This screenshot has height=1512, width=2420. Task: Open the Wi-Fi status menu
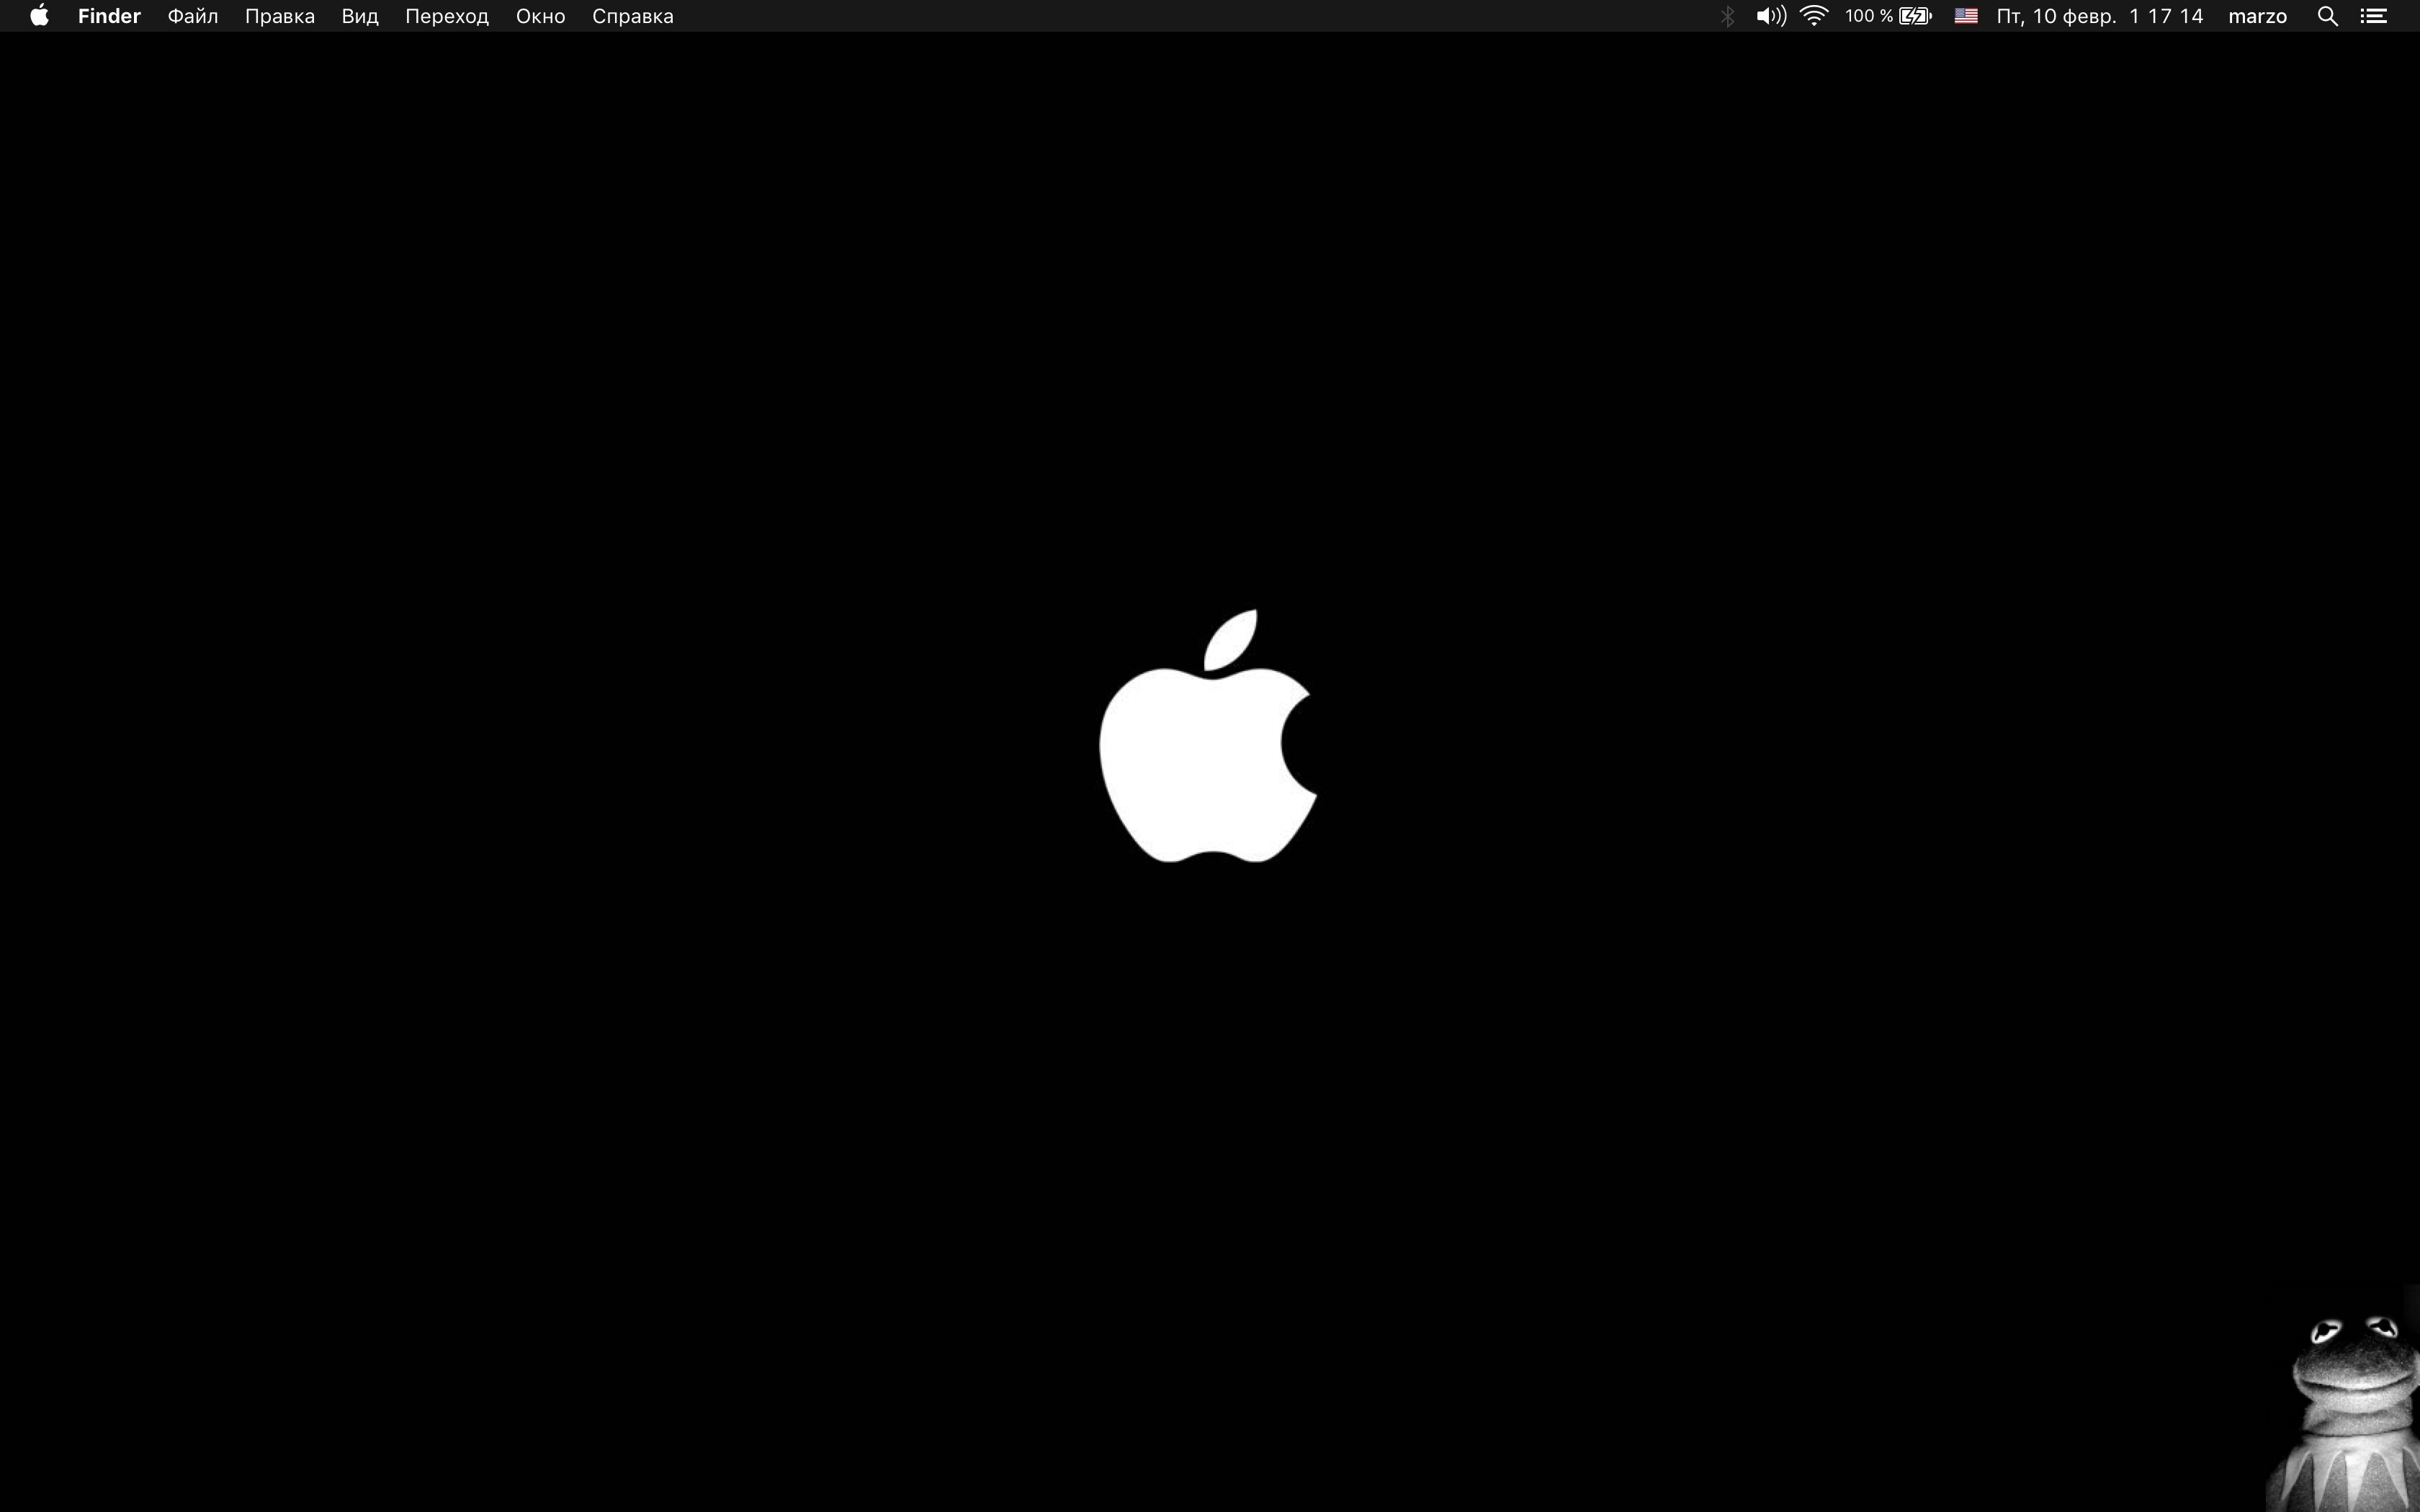[x=1814, y=16]
